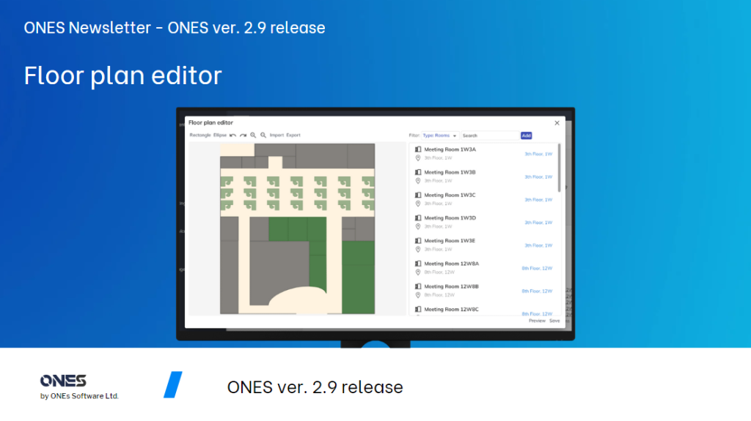Open blue floor link for Meeting Room 1W3E
Viewport: 751px width, 421px height.
[x=538, y=245]
